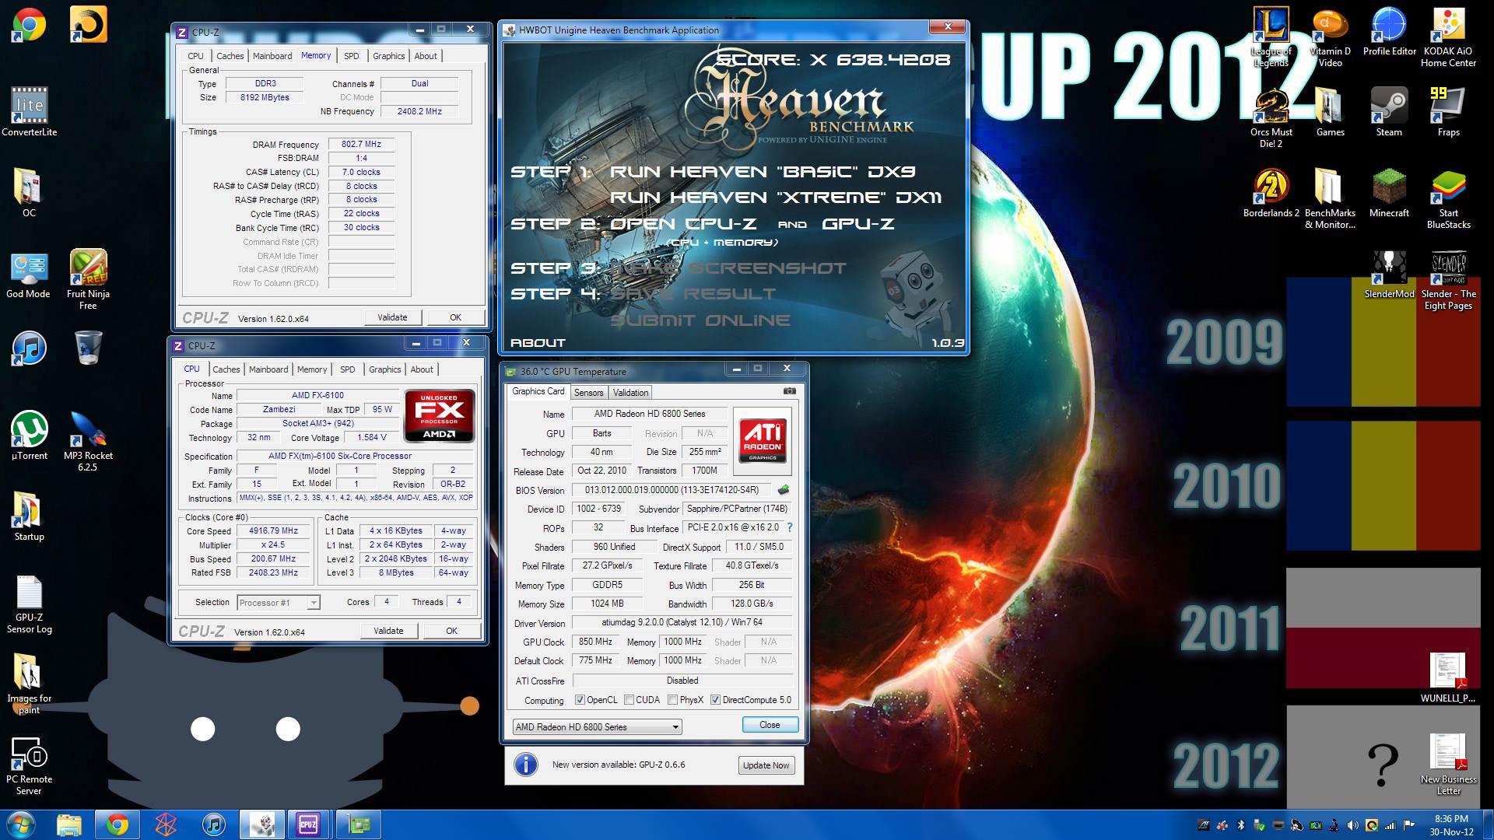Click OK in the upper CPU-Z window
The height and width of the screenshot is (840, 1494).
(455, 317)
